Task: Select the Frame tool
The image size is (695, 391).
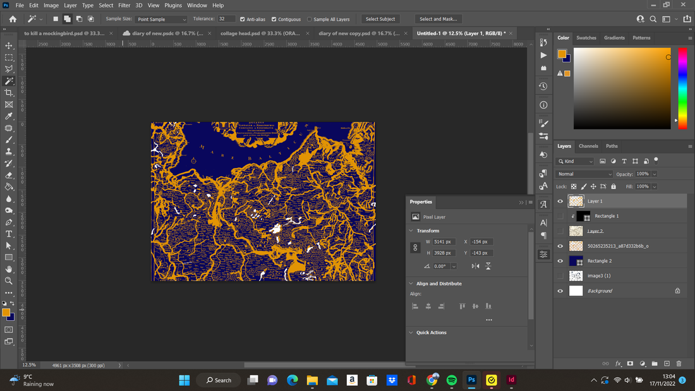Action: click(9, 105)
